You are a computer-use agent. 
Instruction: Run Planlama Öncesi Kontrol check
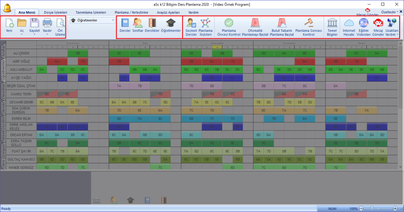pos(229,27)
